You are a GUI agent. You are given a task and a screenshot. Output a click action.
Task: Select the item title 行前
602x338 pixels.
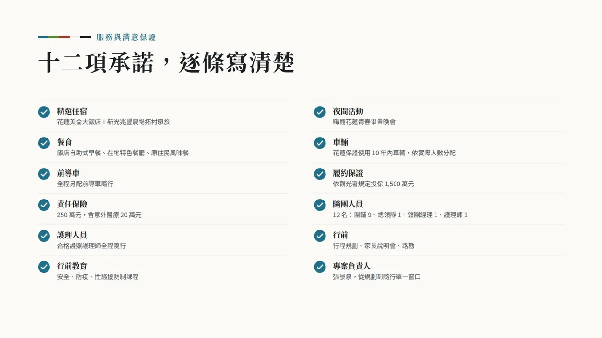(341, 235)
